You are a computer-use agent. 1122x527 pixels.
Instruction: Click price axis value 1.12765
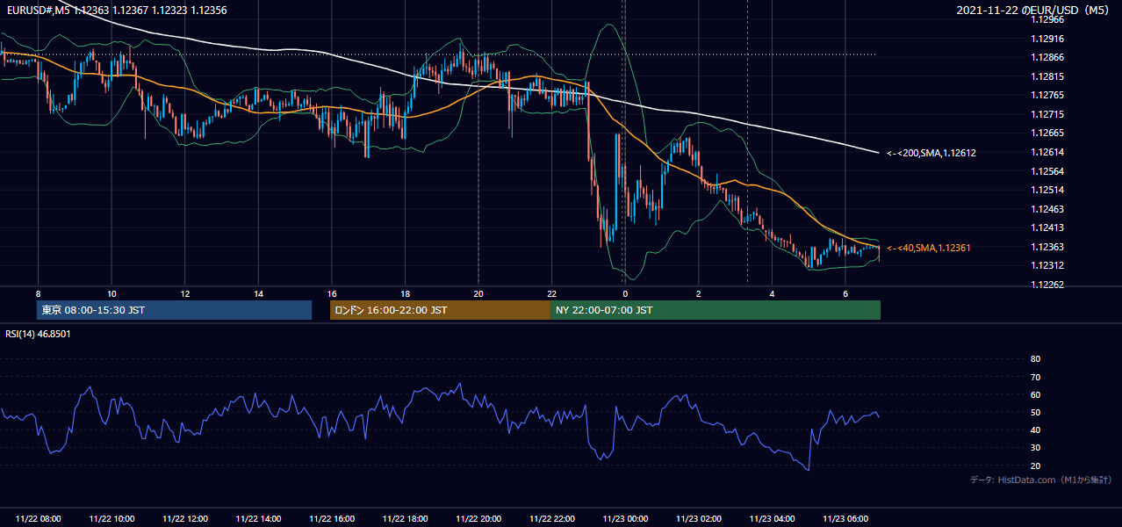1047,95
